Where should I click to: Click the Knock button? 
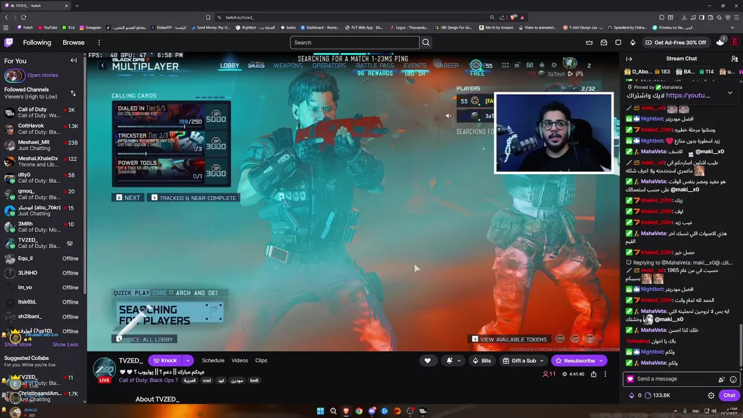[x=165, y=361]
